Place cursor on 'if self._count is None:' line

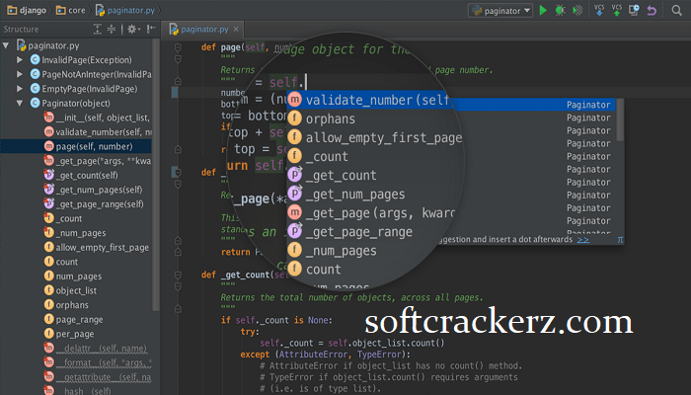276,320
